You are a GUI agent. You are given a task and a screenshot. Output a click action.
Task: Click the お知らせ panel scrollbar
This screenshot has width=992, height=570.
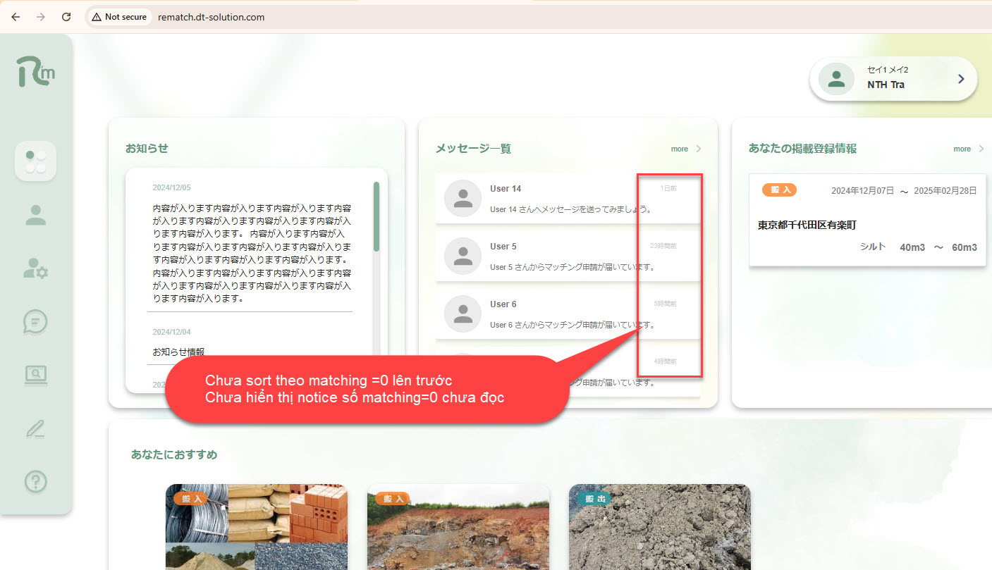pos(376,217)
